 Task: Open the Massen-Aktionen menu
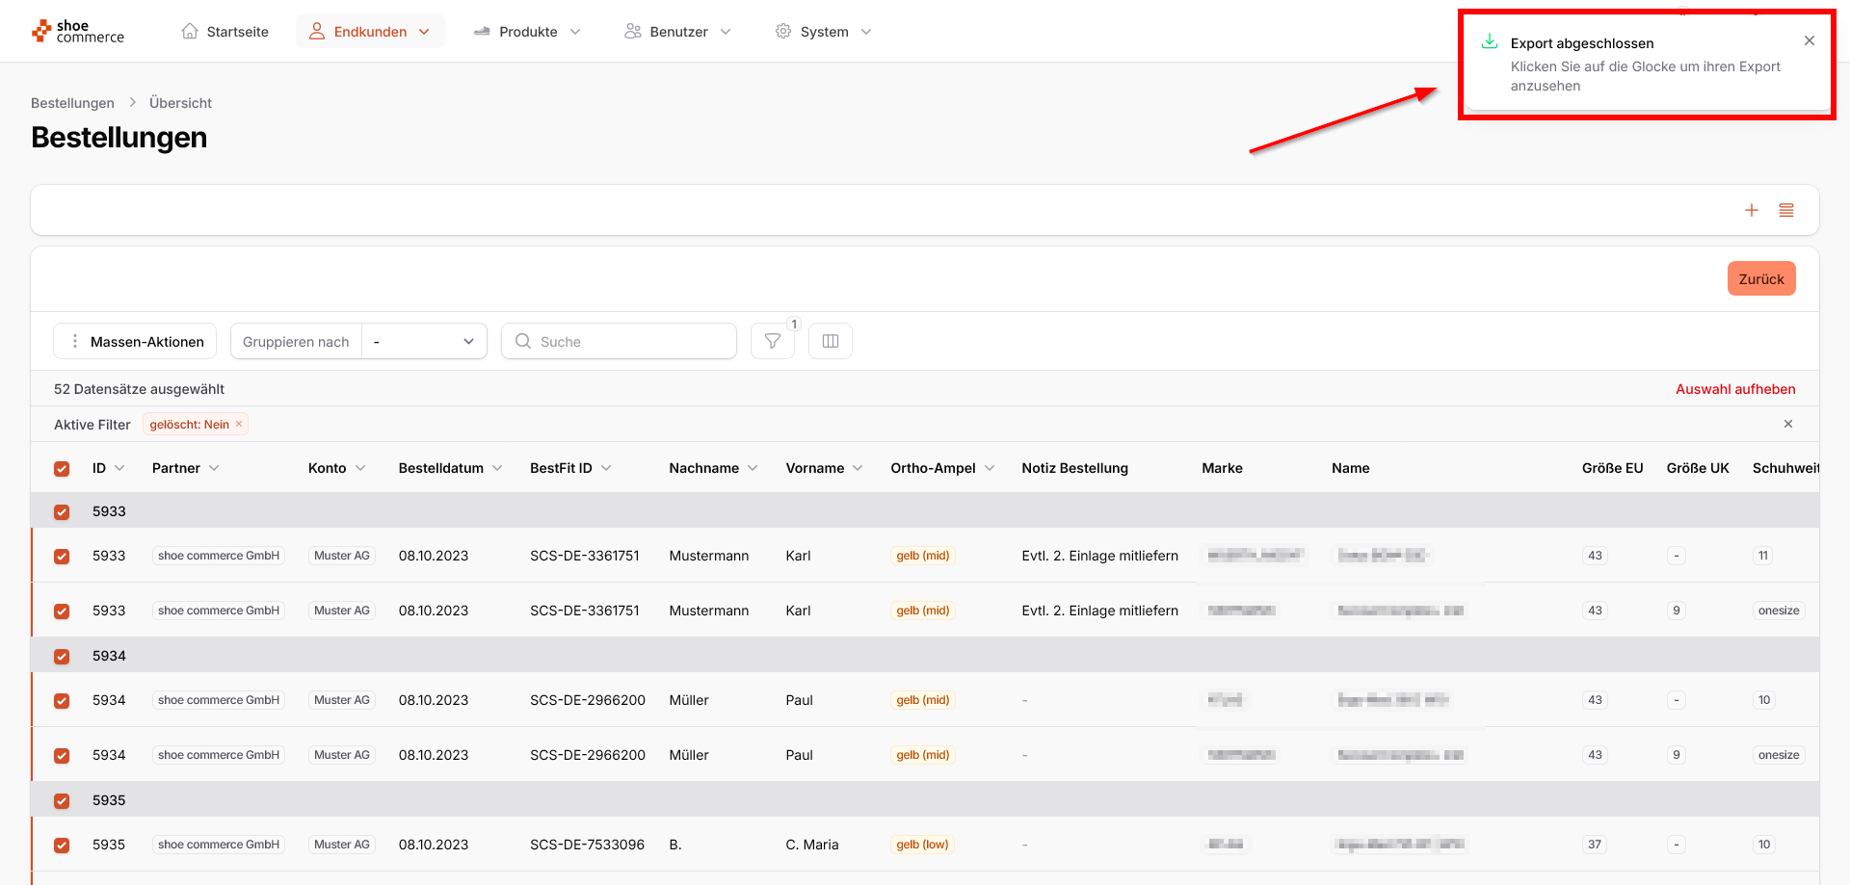[136, 342]
